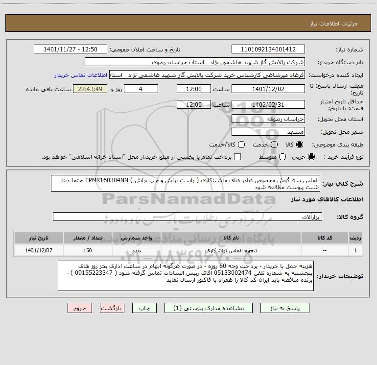
Task: Click the quantity cell 150
Action: pos(88,250)
